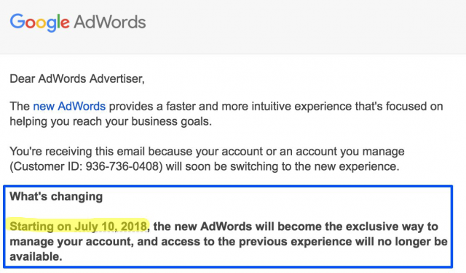Screen dimensions: 466x273
Task: Click the "What's changing" heading
Action: pos(56,197)
